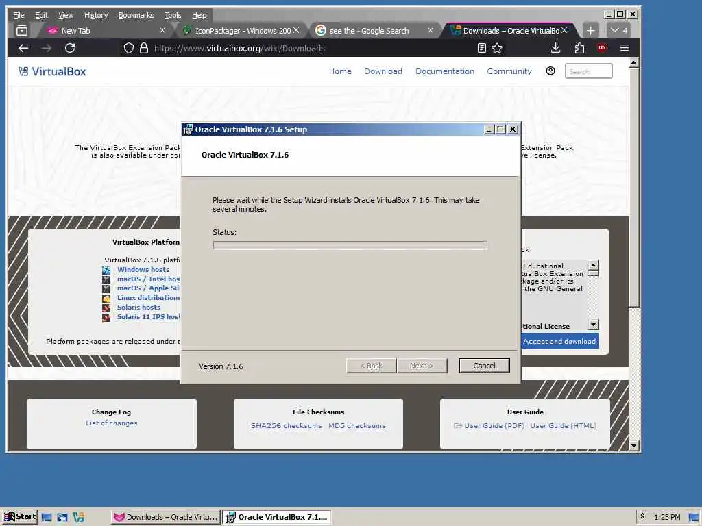
Task: Click the second quick launch icon in taskbar
Action: [x=62, y=517]
